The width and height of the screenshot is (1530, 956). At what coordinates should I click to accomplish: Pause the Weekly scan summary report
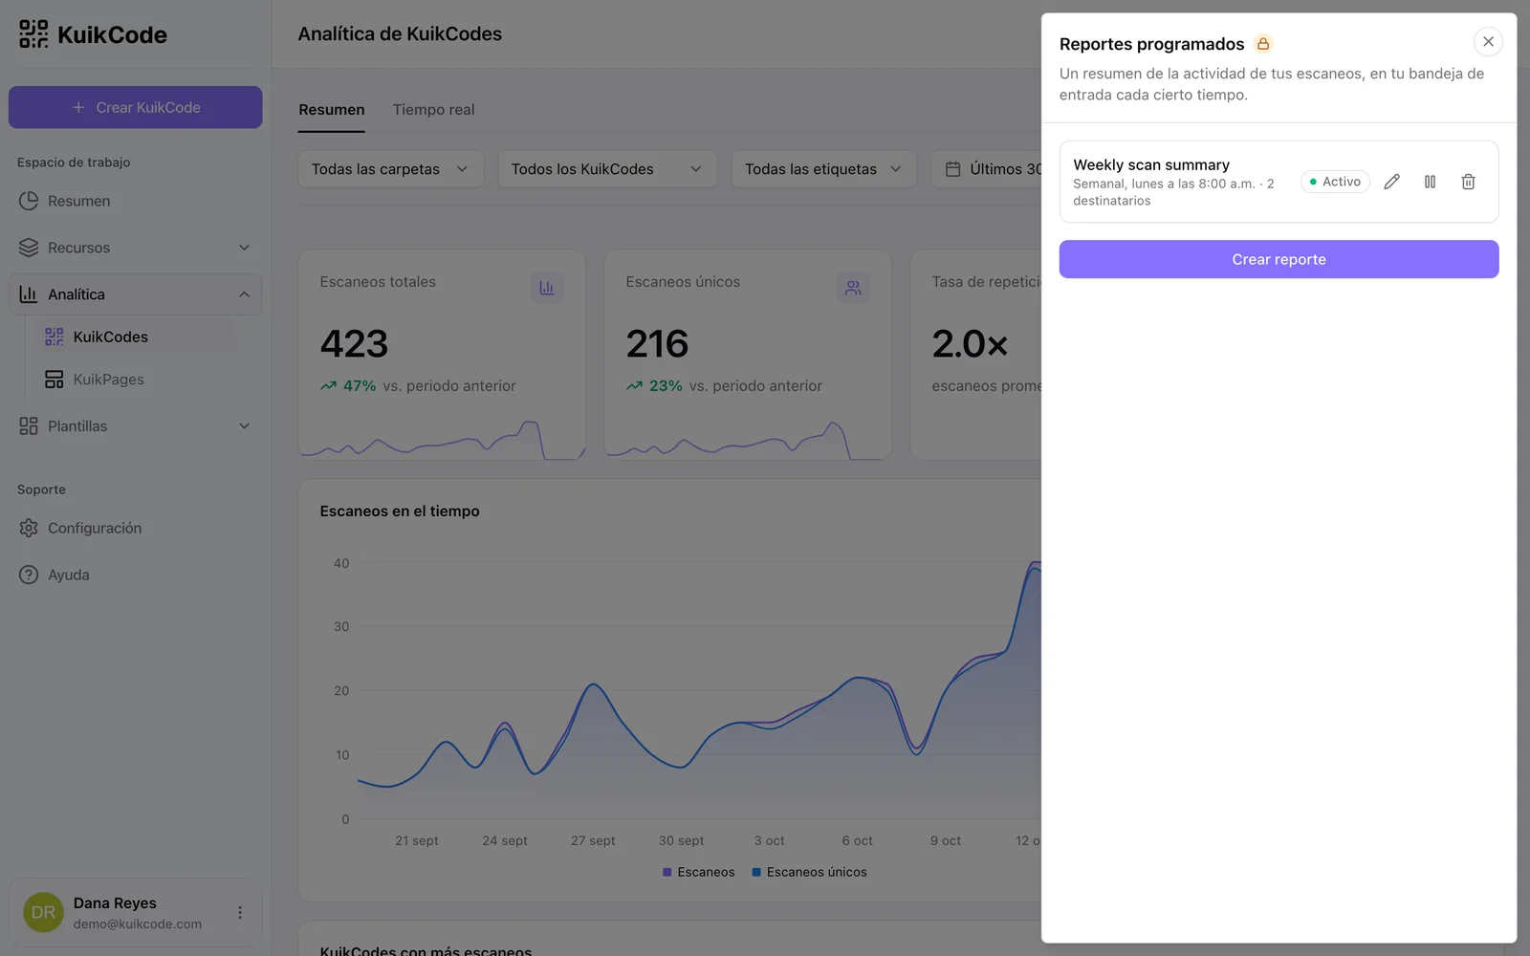(x=1430, y=182)
